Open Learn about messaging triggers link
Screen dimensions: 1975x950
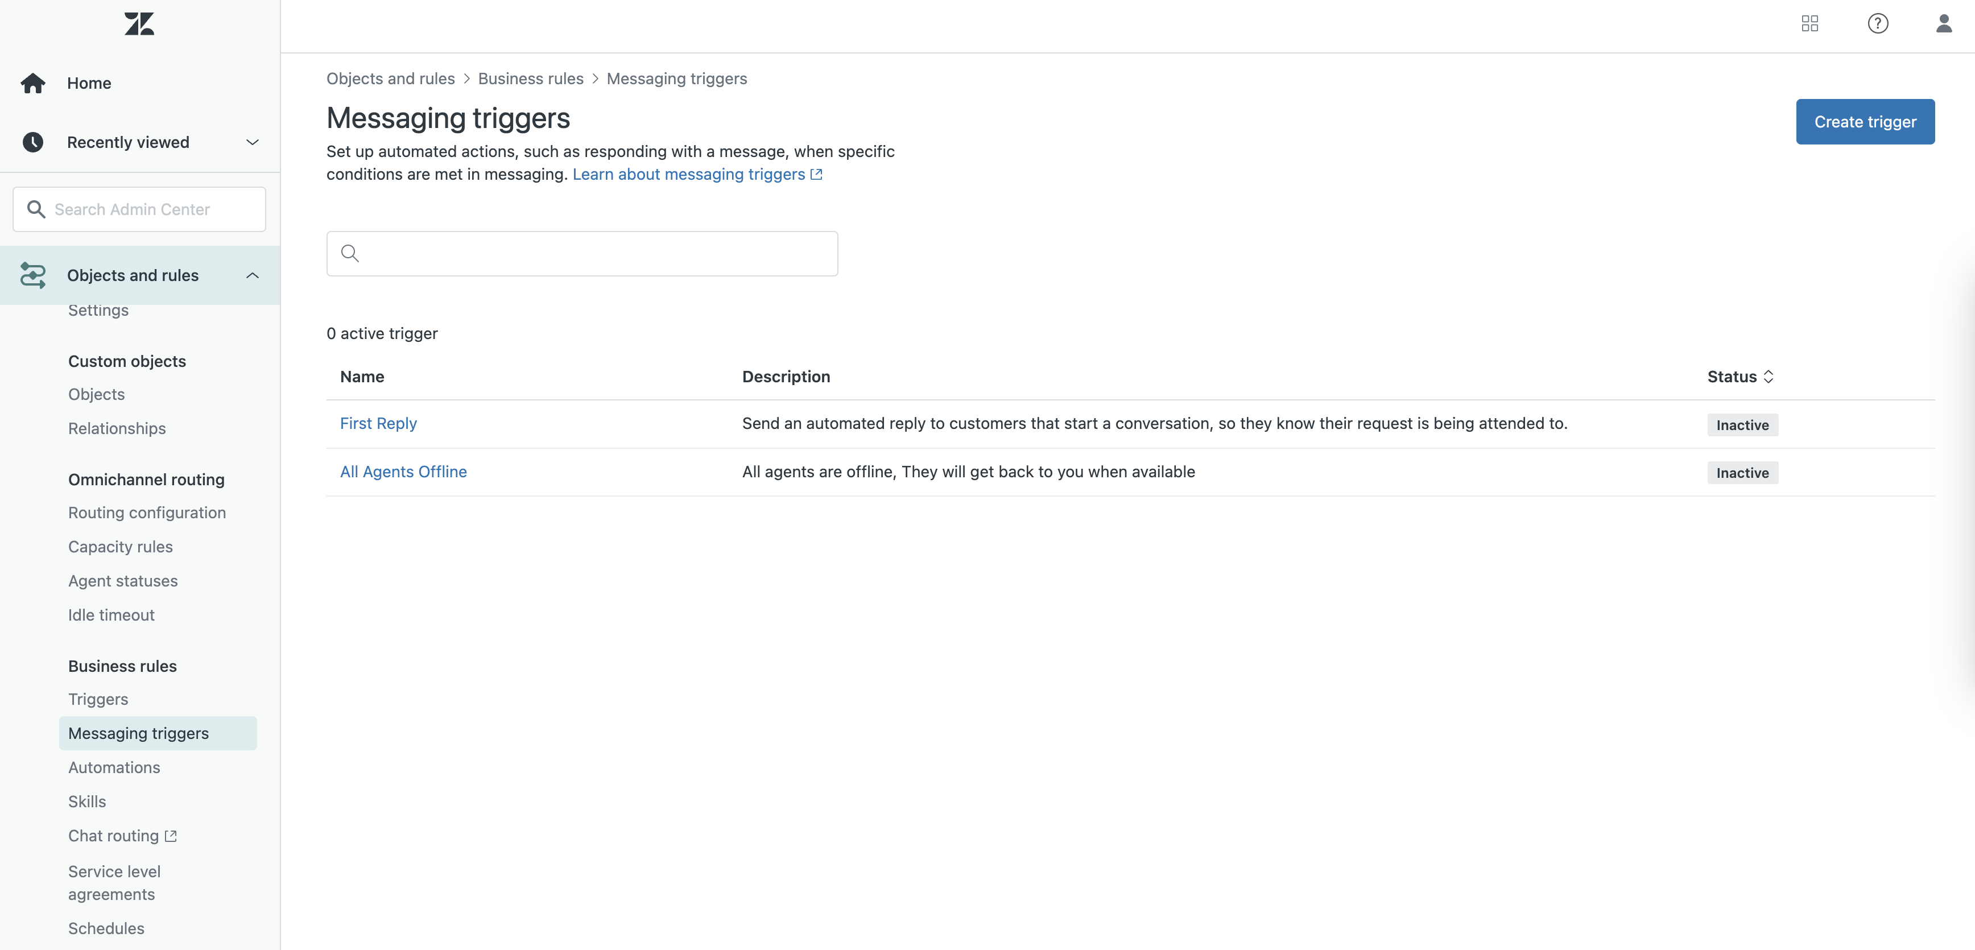[688, 174]
